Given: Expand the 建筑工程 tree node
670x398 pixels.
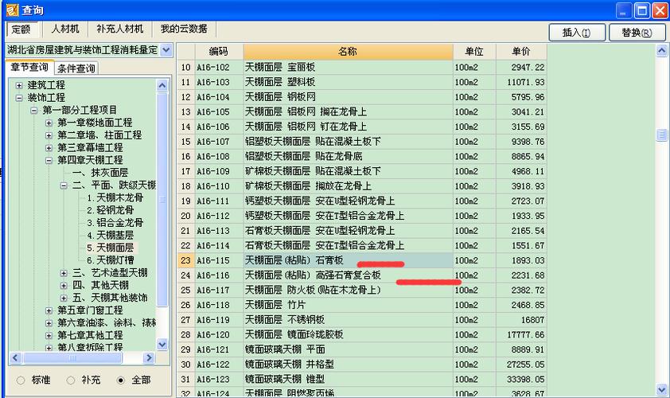Looking at the screenshot, I should pyautogui.click(x=20, y=84).
